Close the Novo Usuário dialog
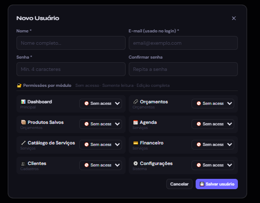Image resolution: width=260 pixels, height=203 pixels. coord(234,18)
